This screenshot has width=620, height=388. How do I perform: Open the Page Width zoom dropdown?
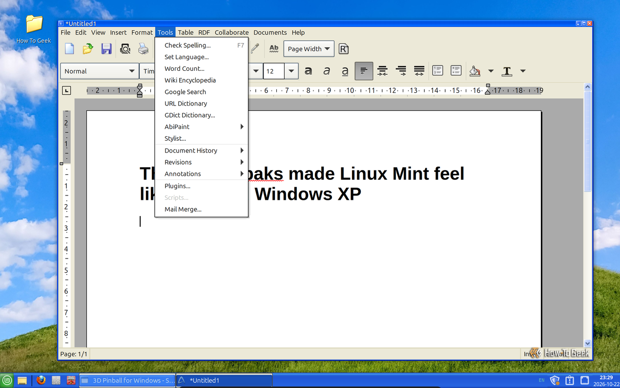309,49
